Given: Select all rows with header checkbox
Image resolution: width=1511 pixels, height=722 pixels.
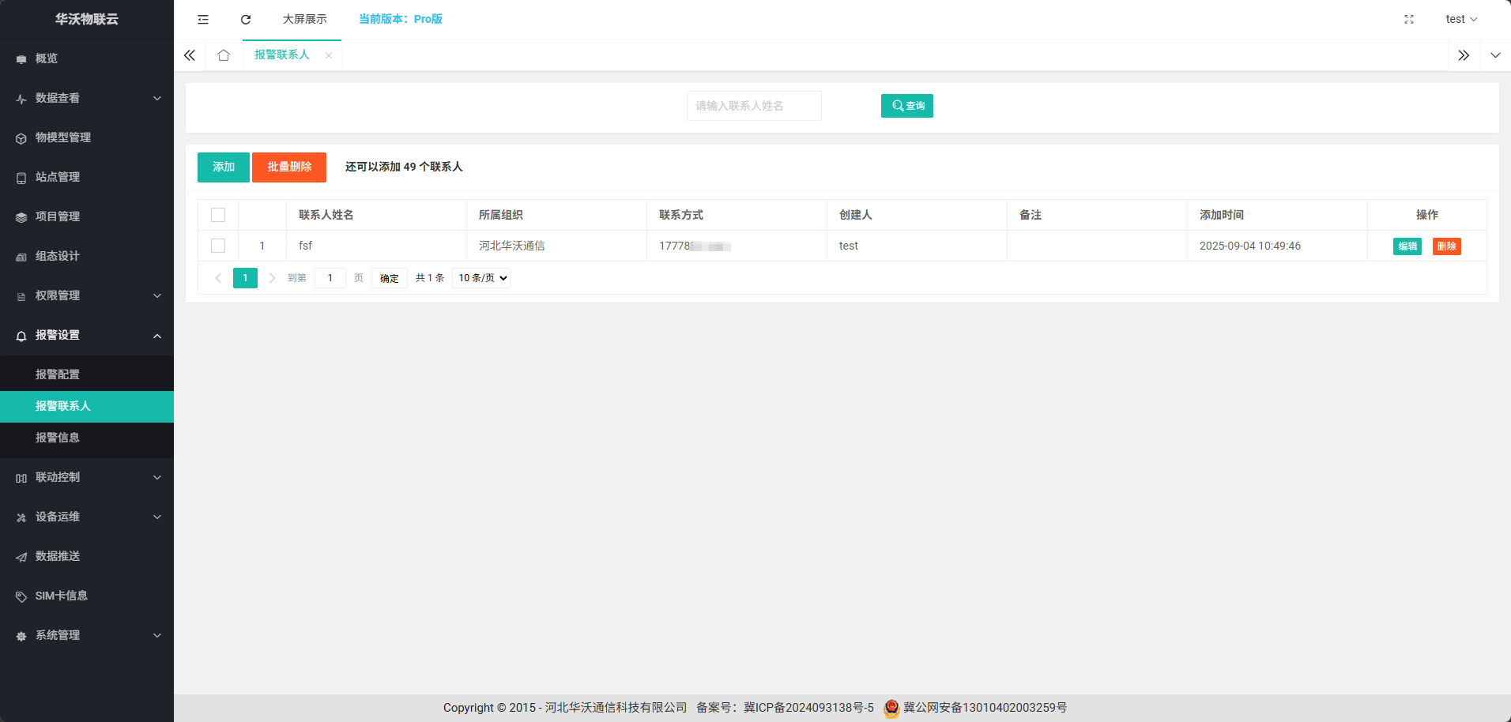Looking at the screenshot, I should 218,215.
